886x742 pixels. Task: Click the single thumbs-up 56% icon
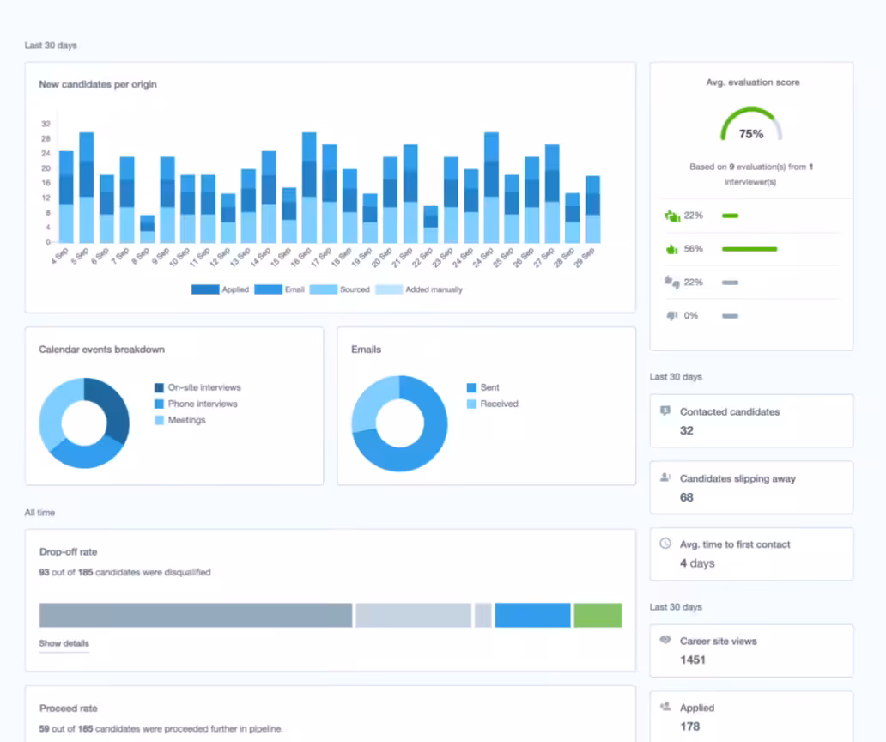[x=671, y=249]
